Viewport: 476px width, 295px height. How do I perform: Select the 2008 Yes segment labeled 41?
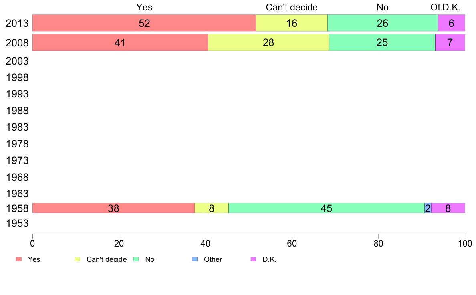pyautogui.click(x=120, y=42)
